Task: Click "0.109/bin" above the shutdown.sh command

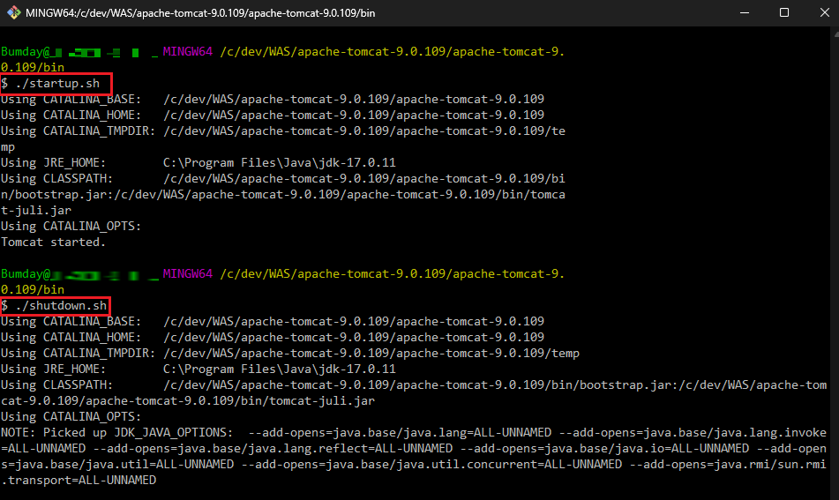Action: [x=33, y=289]
